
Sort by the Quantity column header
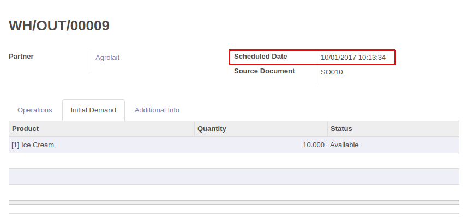point(212,129)
